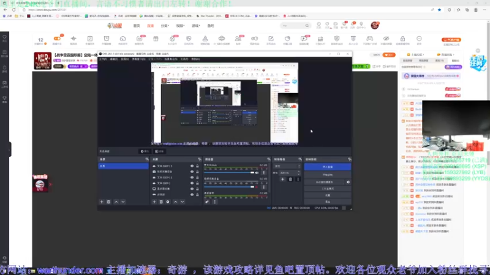Adjust transition duration 300 ms stepper
The height and width of the screenshot is (275, 490).
point(290,173)
